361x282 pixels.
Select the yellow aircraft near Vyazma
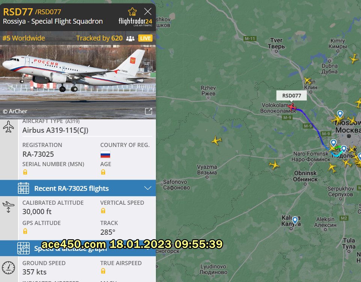(x=216, y=140)
